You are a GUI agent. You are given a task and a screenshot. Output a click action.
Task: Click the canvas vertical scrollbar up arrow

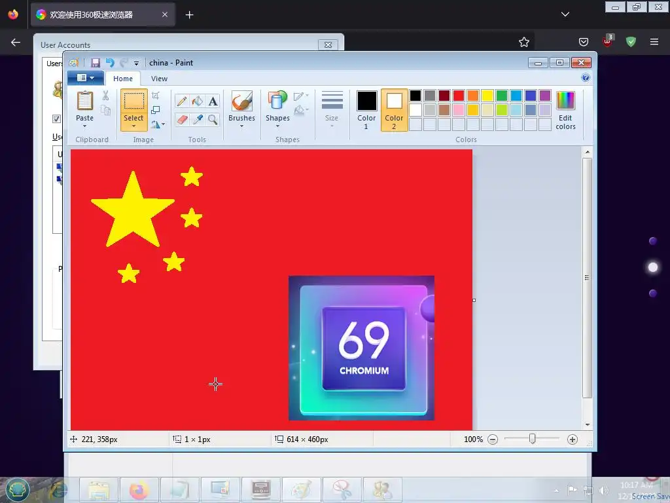[588, 152]
